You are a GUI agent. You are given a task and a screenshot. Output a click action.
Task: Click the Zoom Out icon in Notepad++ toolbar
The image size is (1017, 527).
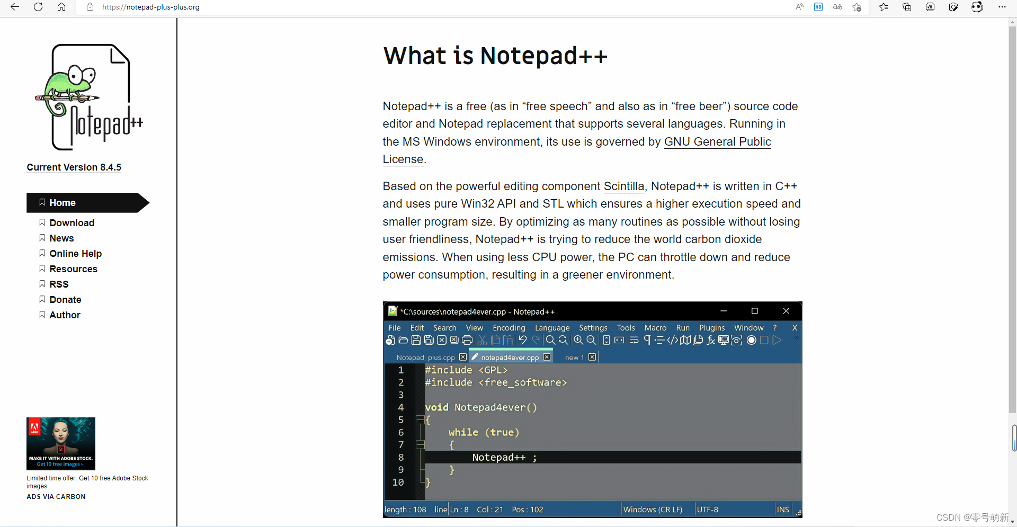(x=591, y=340)
